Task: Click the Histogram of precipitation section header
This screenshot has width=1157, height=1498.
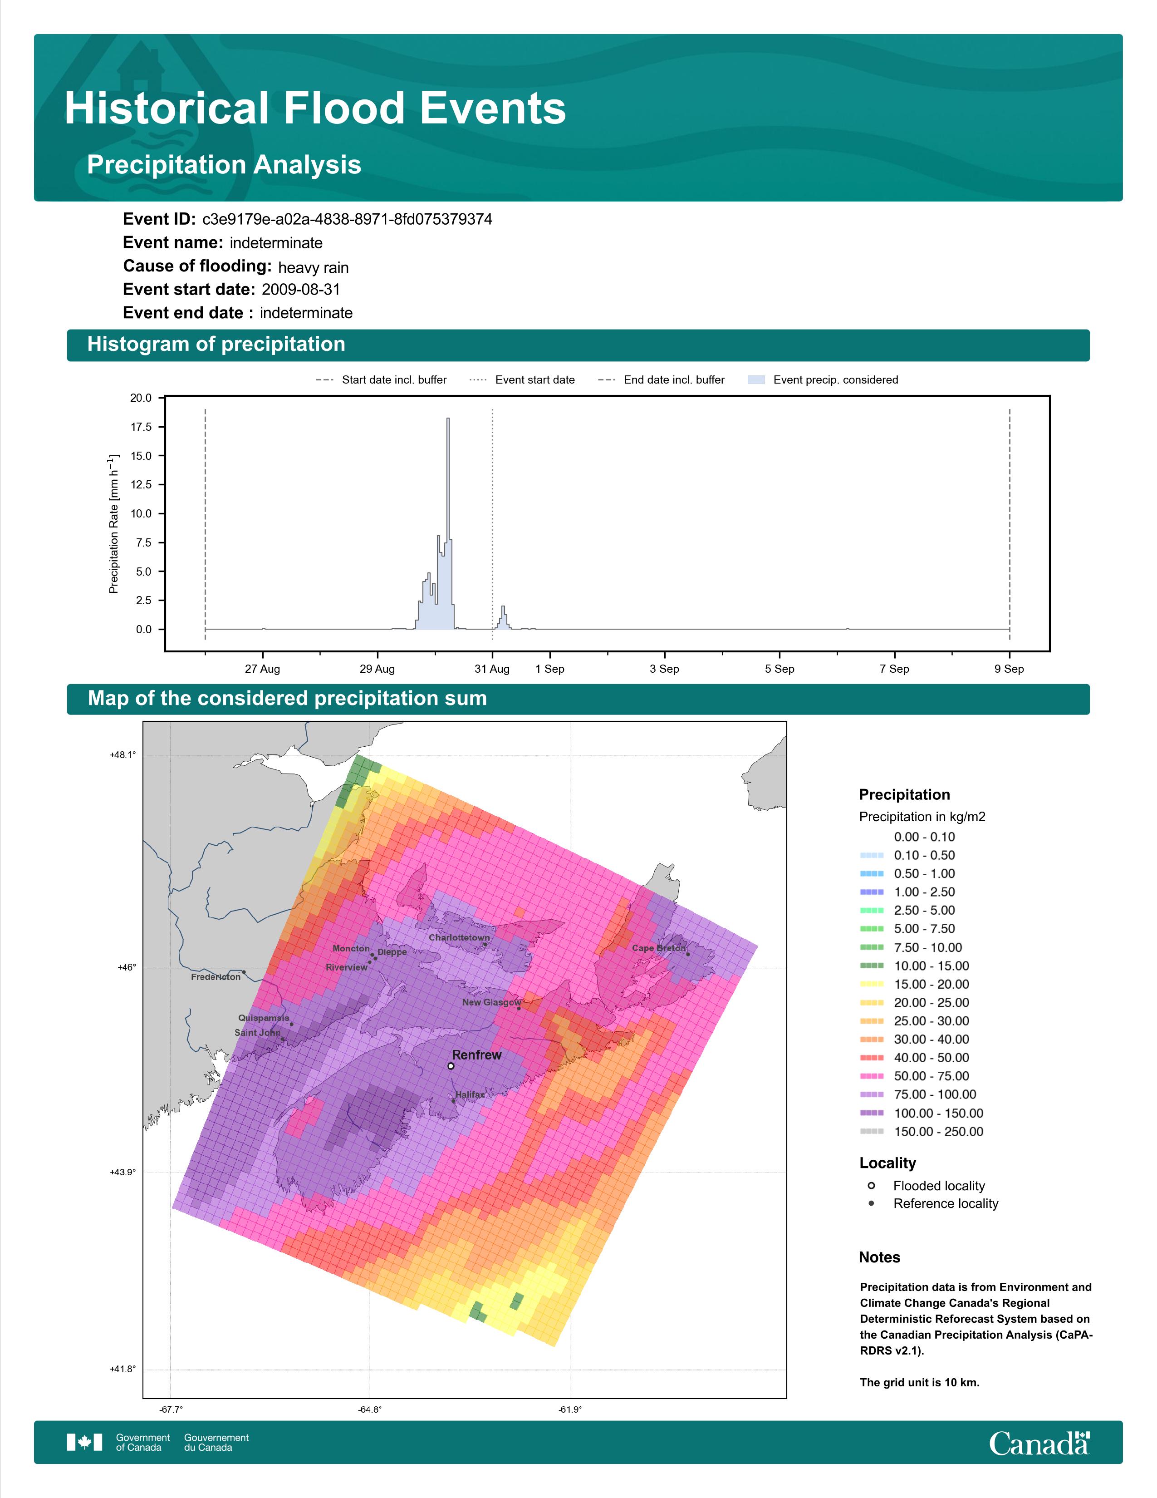Action: [578, 345]
